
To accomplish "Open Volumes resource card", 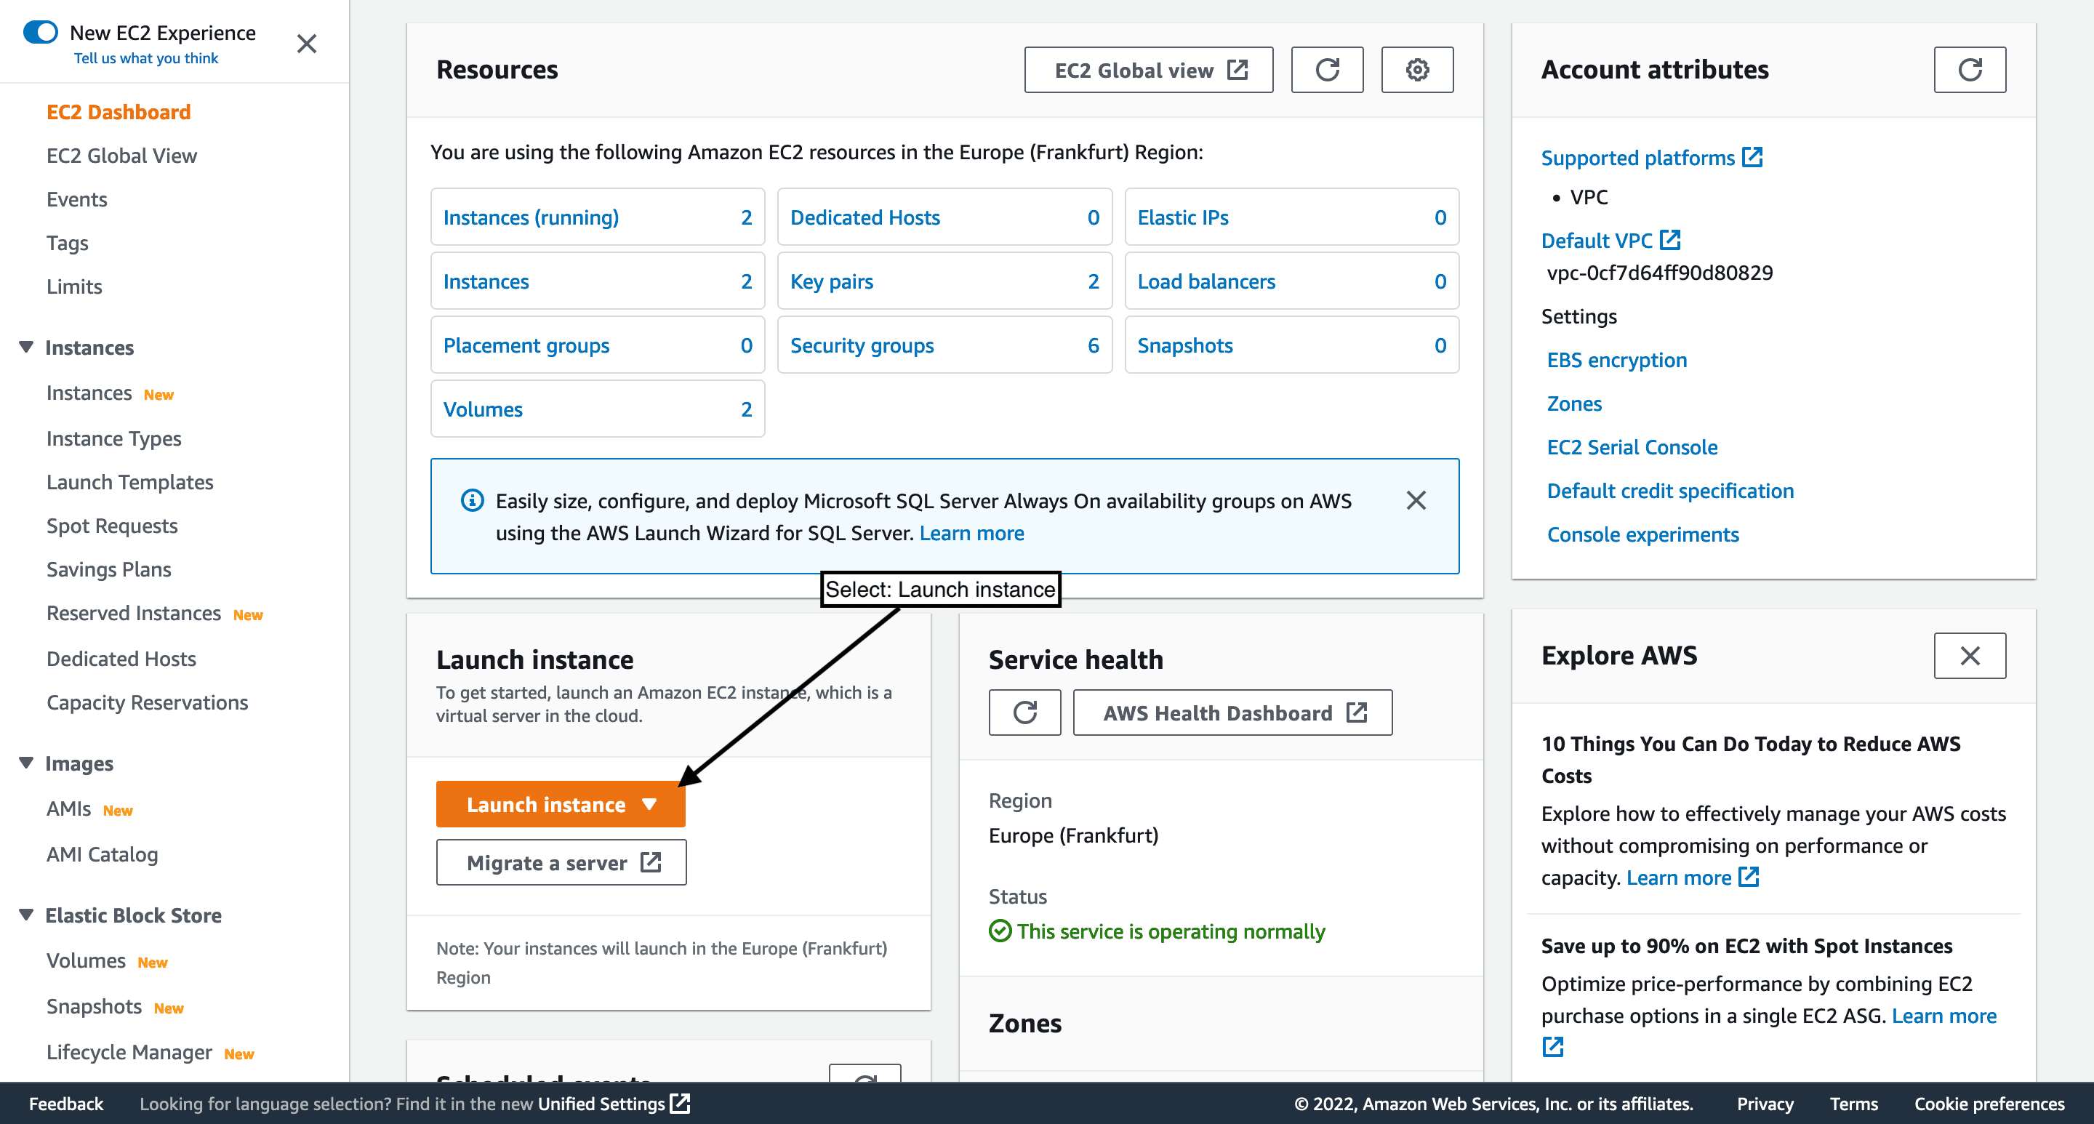I will point(598,409).
